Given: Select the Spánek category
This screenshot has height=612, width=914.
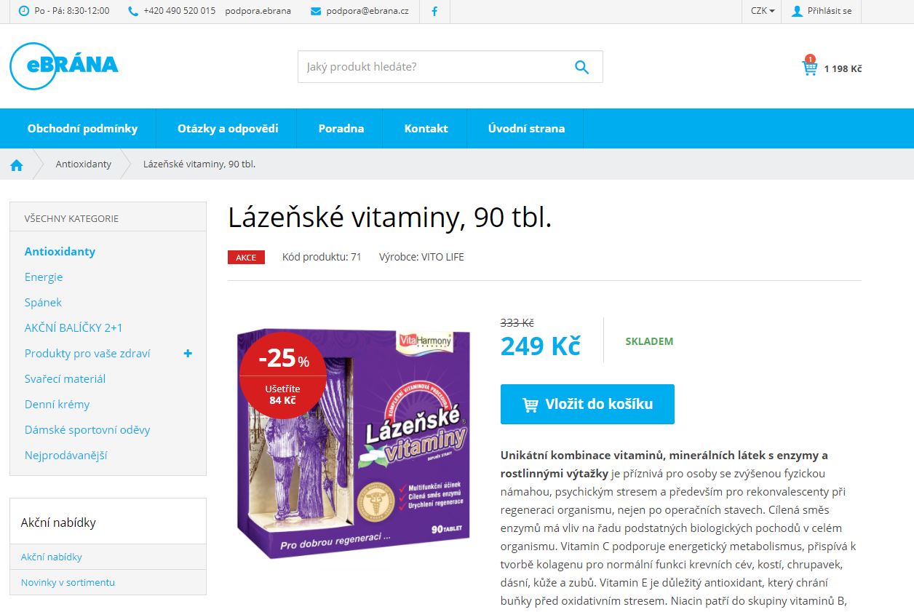Looking at the screenshot, I should point(43,303).
